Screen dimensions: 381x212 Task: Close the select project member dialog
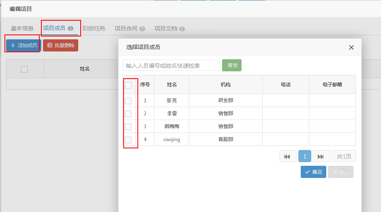pyautogui.click(x=351, y=47)
